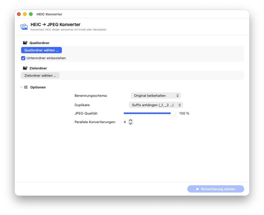Select the Suffix anhängen duplicate option menu
264x215 pixels.
tap(156, 105)
